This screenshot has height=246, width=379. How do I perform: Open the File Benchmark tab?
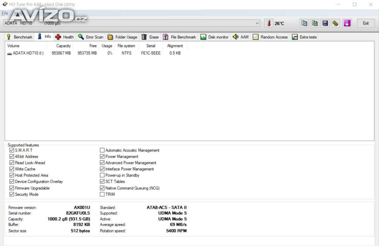(x=180, y=37)
